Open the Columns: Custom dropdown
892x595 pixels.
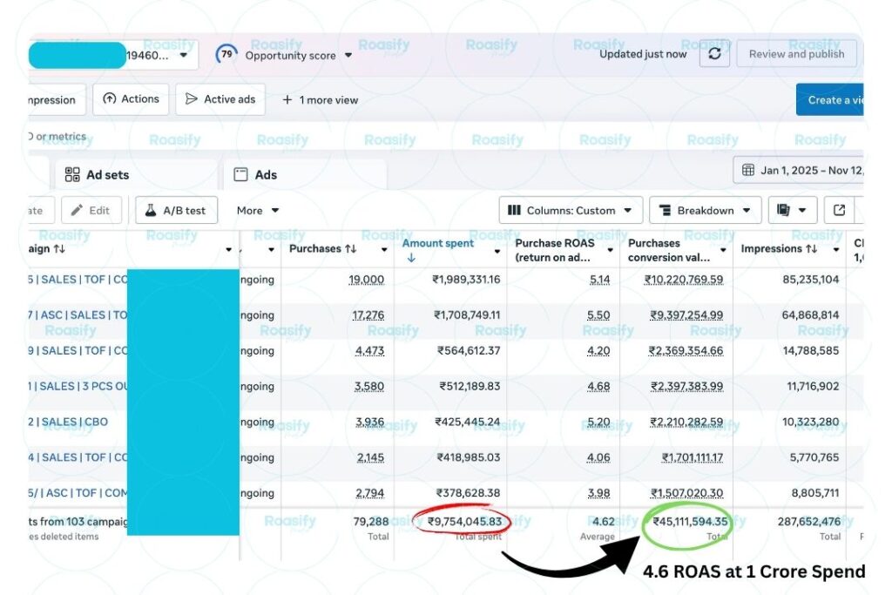coord(571,210)
